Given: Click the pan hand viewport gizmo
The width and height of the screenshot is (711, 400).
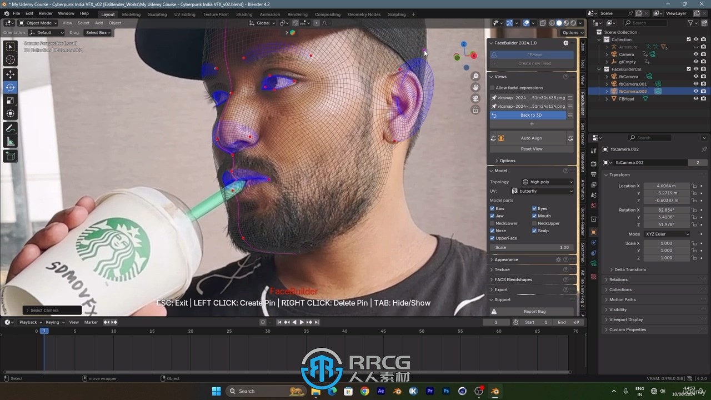Looking at the screenshot, I should [x=475, y=87].
